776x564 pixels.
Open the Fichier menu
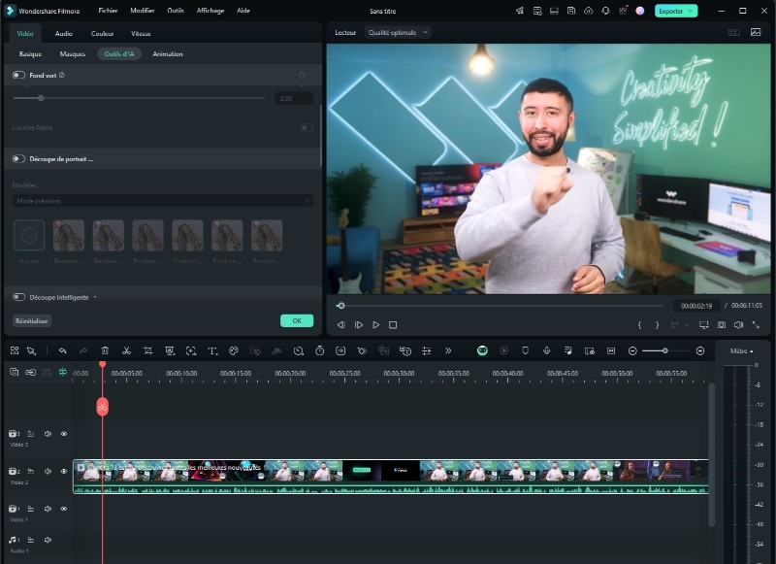point(108,11)
